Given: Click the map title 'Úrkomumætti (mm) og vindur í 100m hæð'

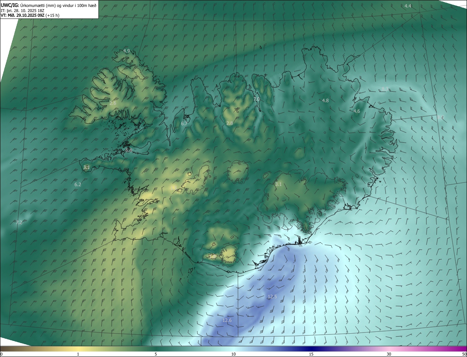Looking at the screenshot, I should [58, 5].
